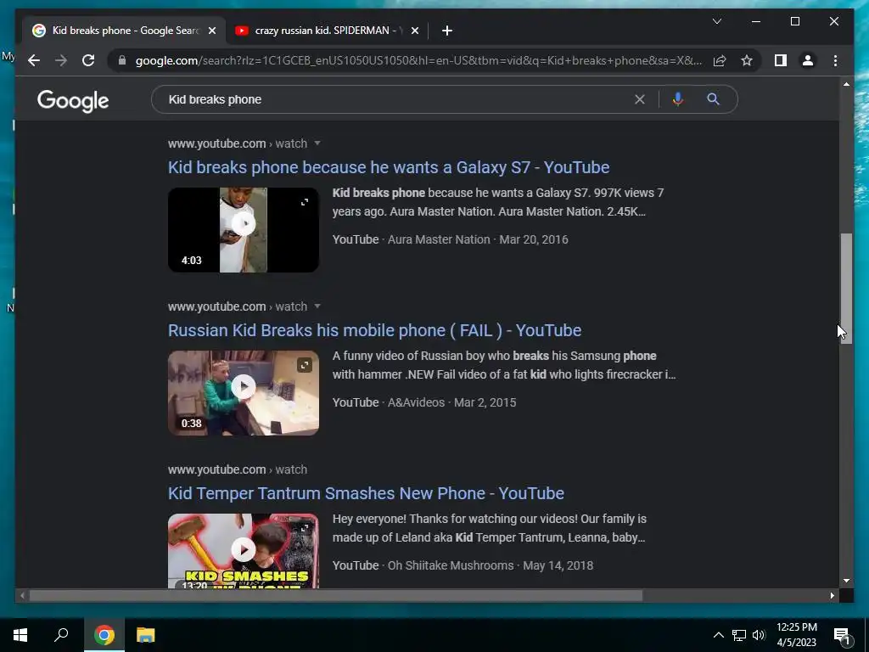Play Kid Temper Tantrum video thumbnail

click(x=244, y=549)
